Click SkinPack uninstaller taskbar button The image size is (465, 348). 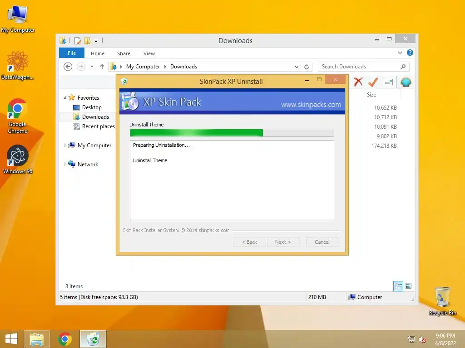(x=93, y=339)
